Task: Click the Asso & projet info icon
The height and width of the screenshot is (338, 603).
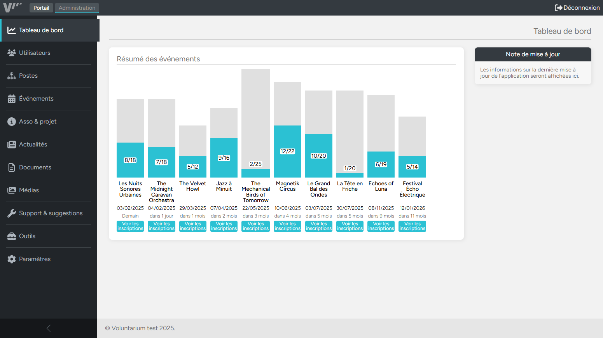Action: pos(12,122)
